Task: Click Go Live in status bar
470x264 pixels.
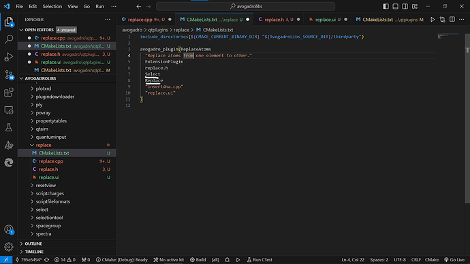Action: click(x=454, y=260)
